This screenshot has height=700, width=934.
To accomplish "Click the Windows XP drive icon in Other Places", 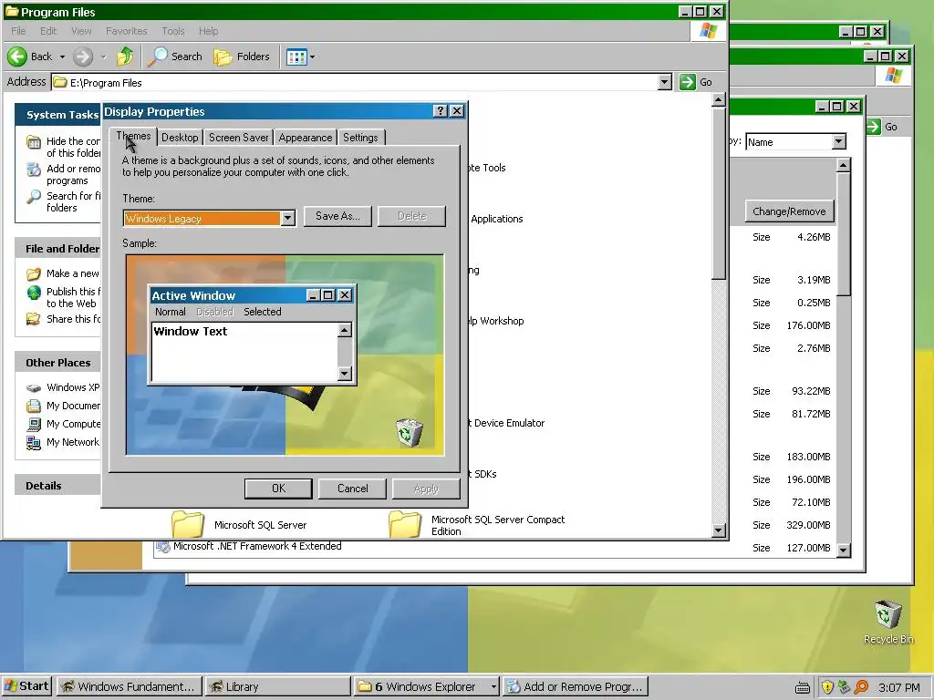I will pos(34,388).
